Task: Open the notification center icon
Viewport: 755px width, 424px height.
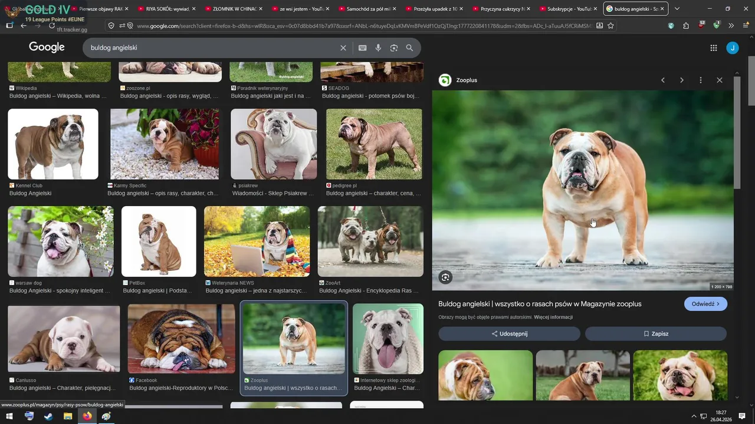Action: [741, 416]
